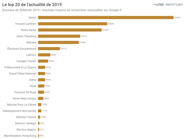Click the Prélèvement À La Source label
This screenshot has height=139, width=186.
point(20,67)
